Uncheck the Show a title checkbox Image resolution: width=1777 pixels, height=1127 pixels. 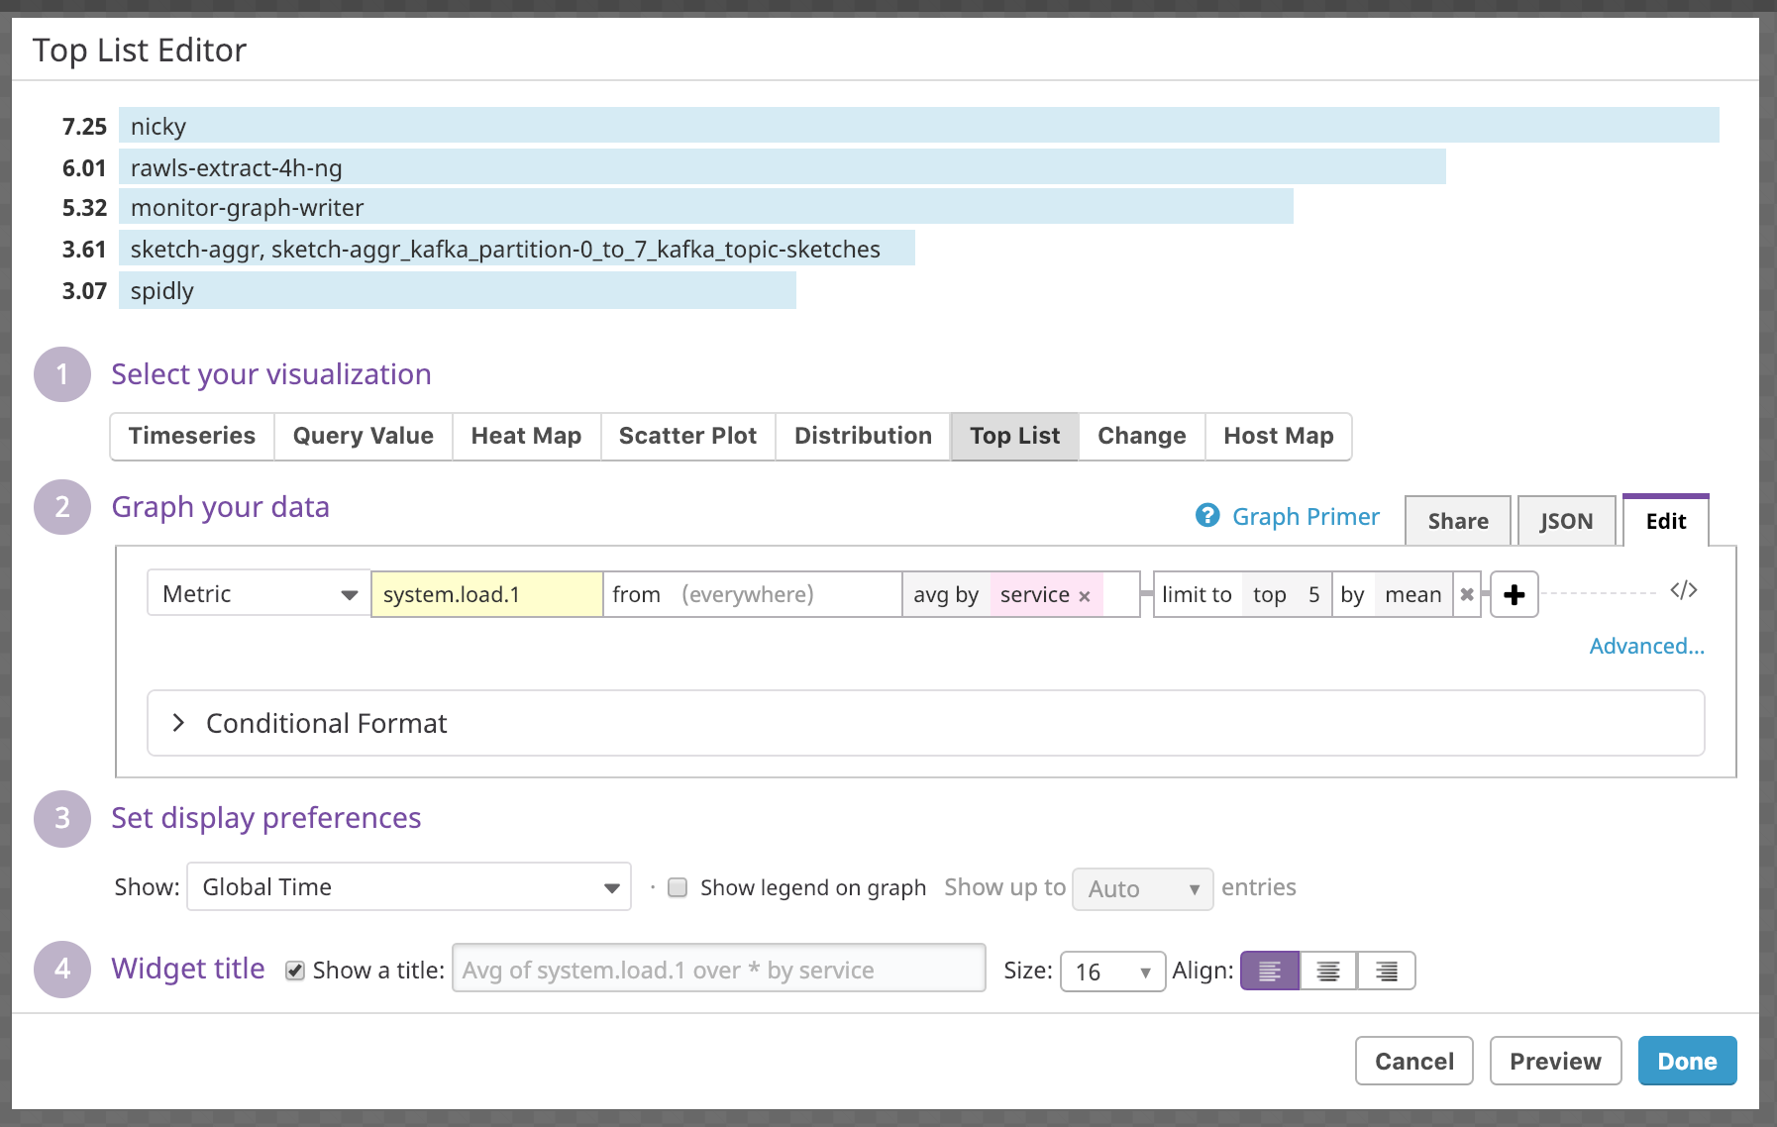295,971
